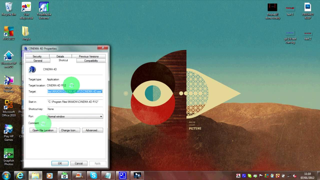Open Windows Explorer from taskbar

(35, 175)
